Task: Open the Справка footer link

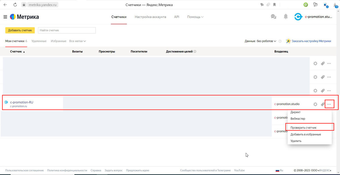Action: coord(96,170)
